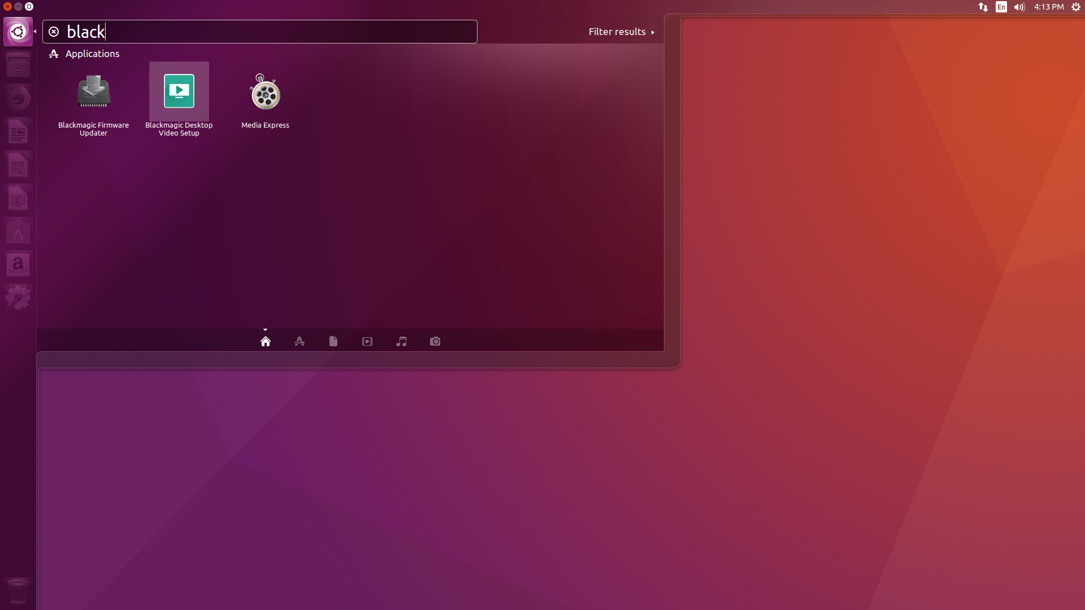
Task: Open the En keyboard layout menu
Action: 1001,7
